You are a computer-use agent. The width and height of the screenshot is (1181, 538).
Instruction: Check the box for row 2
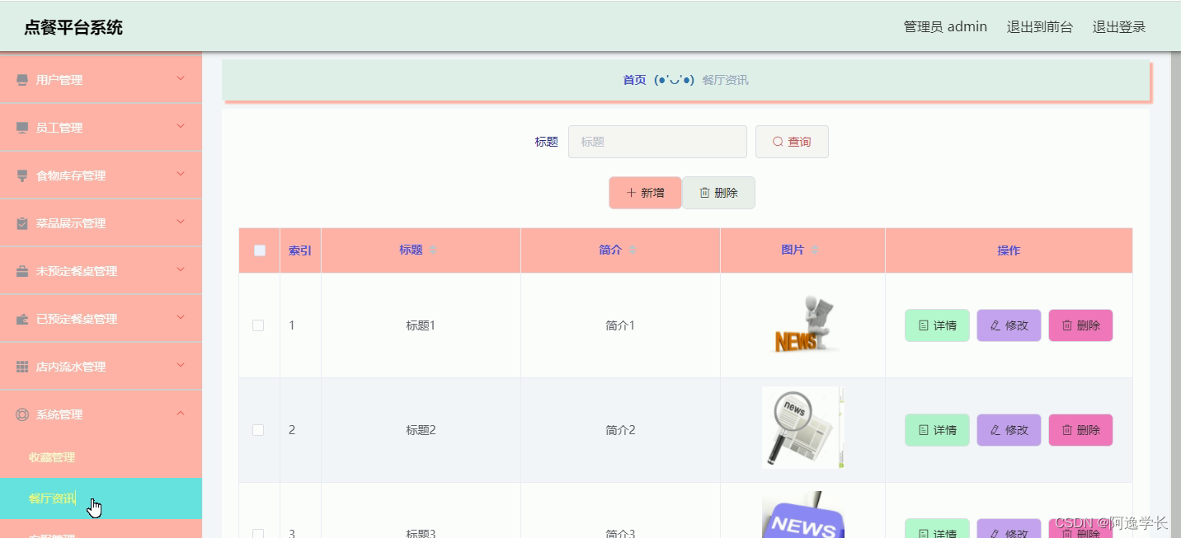[x=258, y=430]
